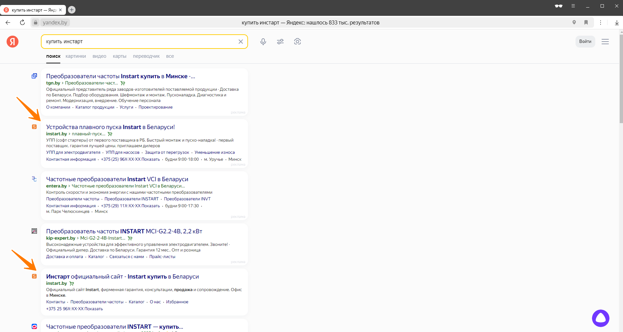The width and height of the screenshot is (623, 332).
Task: Open browser three-dot options menu
Action: [601, 22]
